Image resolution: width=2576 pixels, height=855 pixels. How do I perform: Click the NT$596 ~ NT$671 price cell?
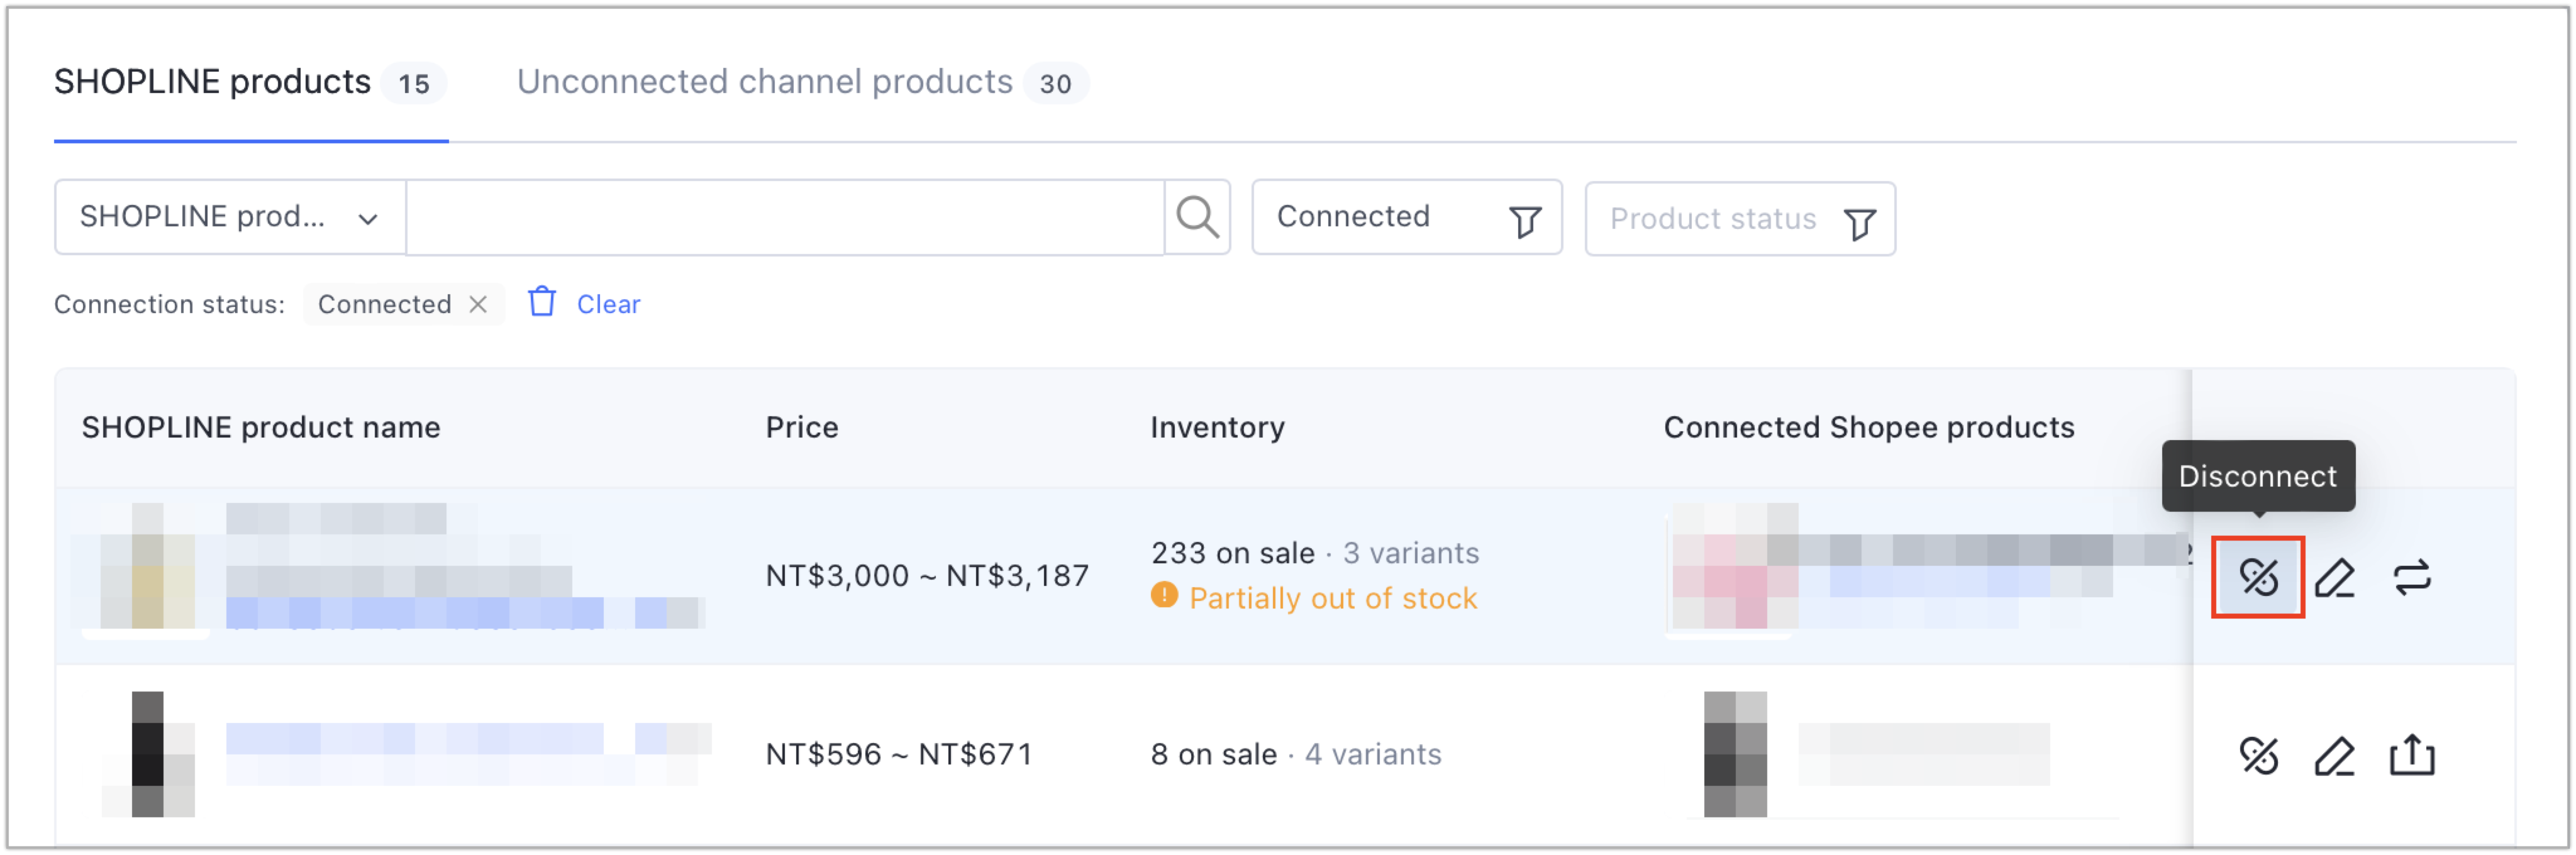coord(898,754)
